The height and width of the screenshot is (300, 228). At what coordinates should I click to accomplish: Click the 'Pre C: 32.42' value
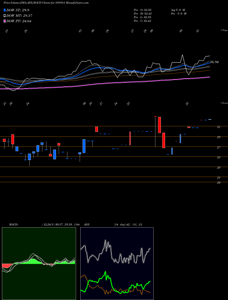(x=142, y=21)
